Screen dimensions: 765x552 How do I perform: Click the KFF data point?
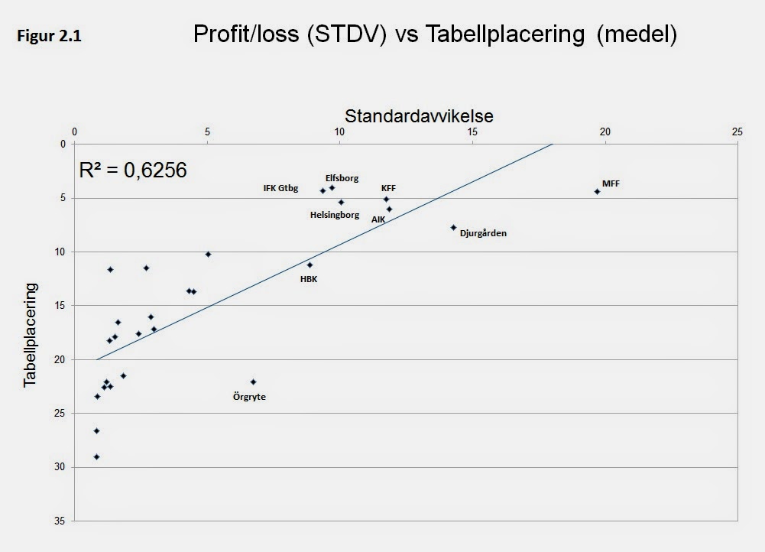386,199
